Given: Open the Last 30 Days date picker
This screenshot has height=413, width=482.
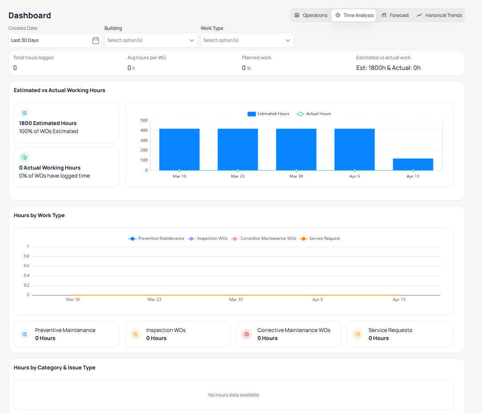Looking at the screenshot, I should point(50,40).
